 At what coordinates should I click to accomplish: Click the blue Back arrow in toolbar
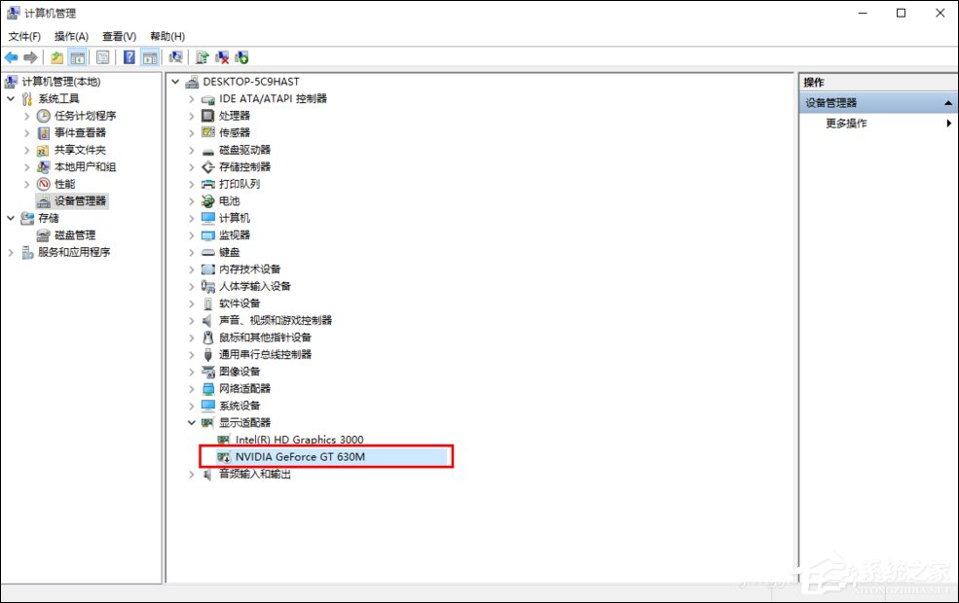tap(12, 57)
